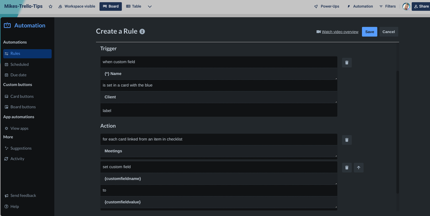Click the Filters icon
Screen dimensions: 430x216
point(381,6)
